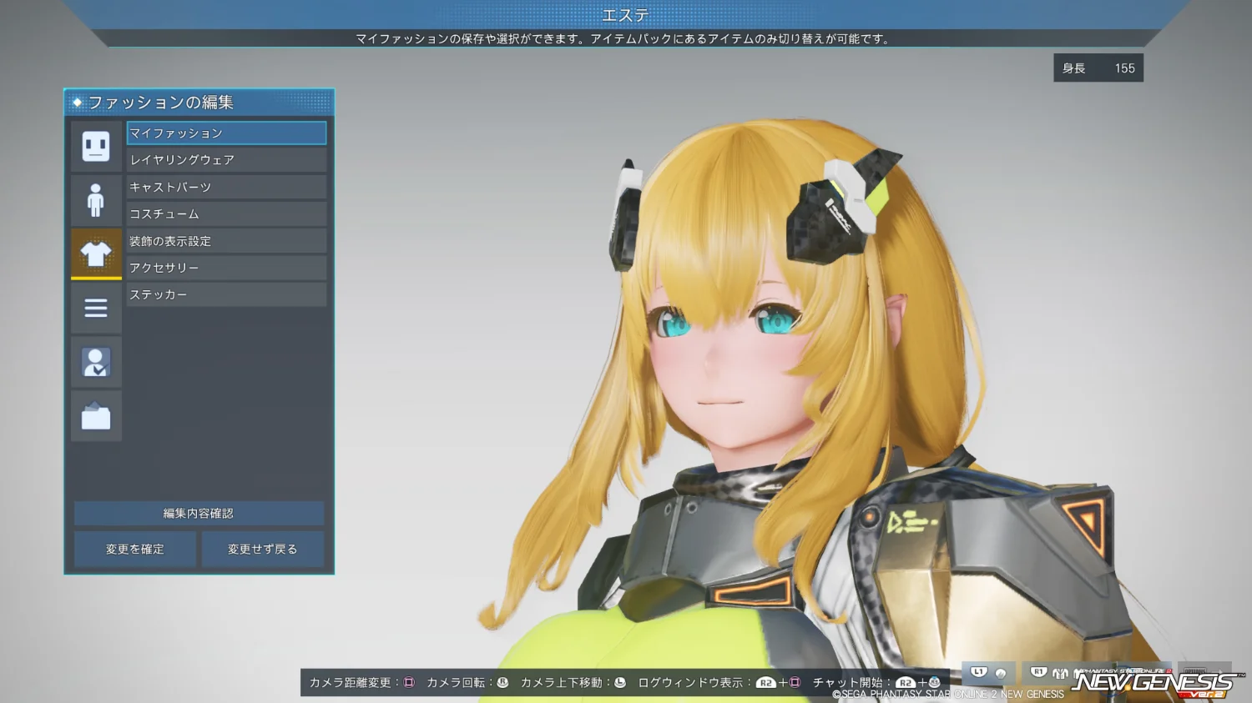Click the エステ title at the top
Screen dimensions: 1252x703
[625, 15]
